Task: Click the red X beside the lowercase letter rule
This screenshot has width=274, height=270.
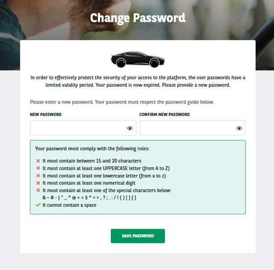Action: coord(38,176)
